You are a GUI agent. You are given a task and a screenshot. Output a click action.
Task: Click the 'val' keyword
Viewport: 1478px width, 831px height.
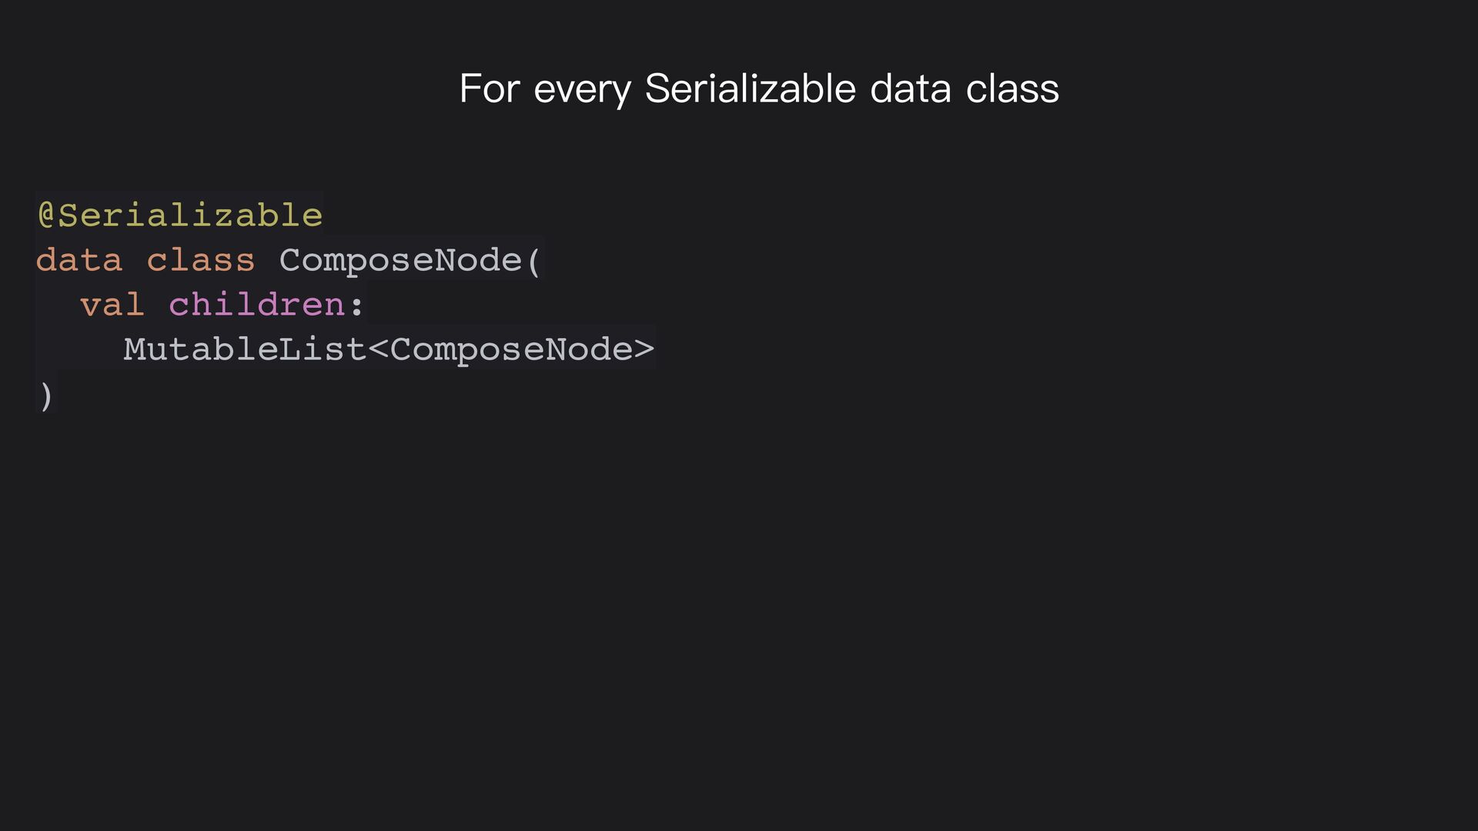pyautogui.click(x=112, y=305)
